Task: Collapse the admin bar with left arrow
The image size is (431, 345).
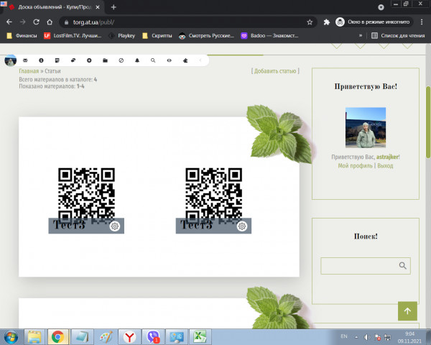Action: [200, 60]
